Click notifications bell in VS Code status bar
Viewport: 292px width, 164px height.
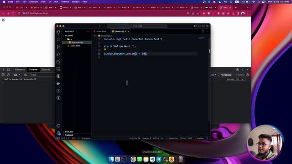point(207,138)
